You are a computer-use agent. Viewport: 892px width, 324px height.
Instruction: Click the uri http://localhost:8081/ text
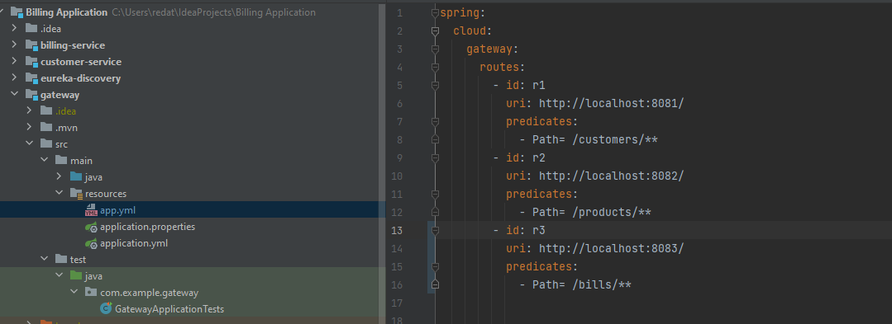coord(594,103)
